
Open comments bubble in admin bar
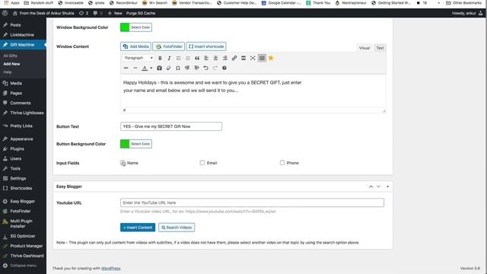click(x=98, y=13)
